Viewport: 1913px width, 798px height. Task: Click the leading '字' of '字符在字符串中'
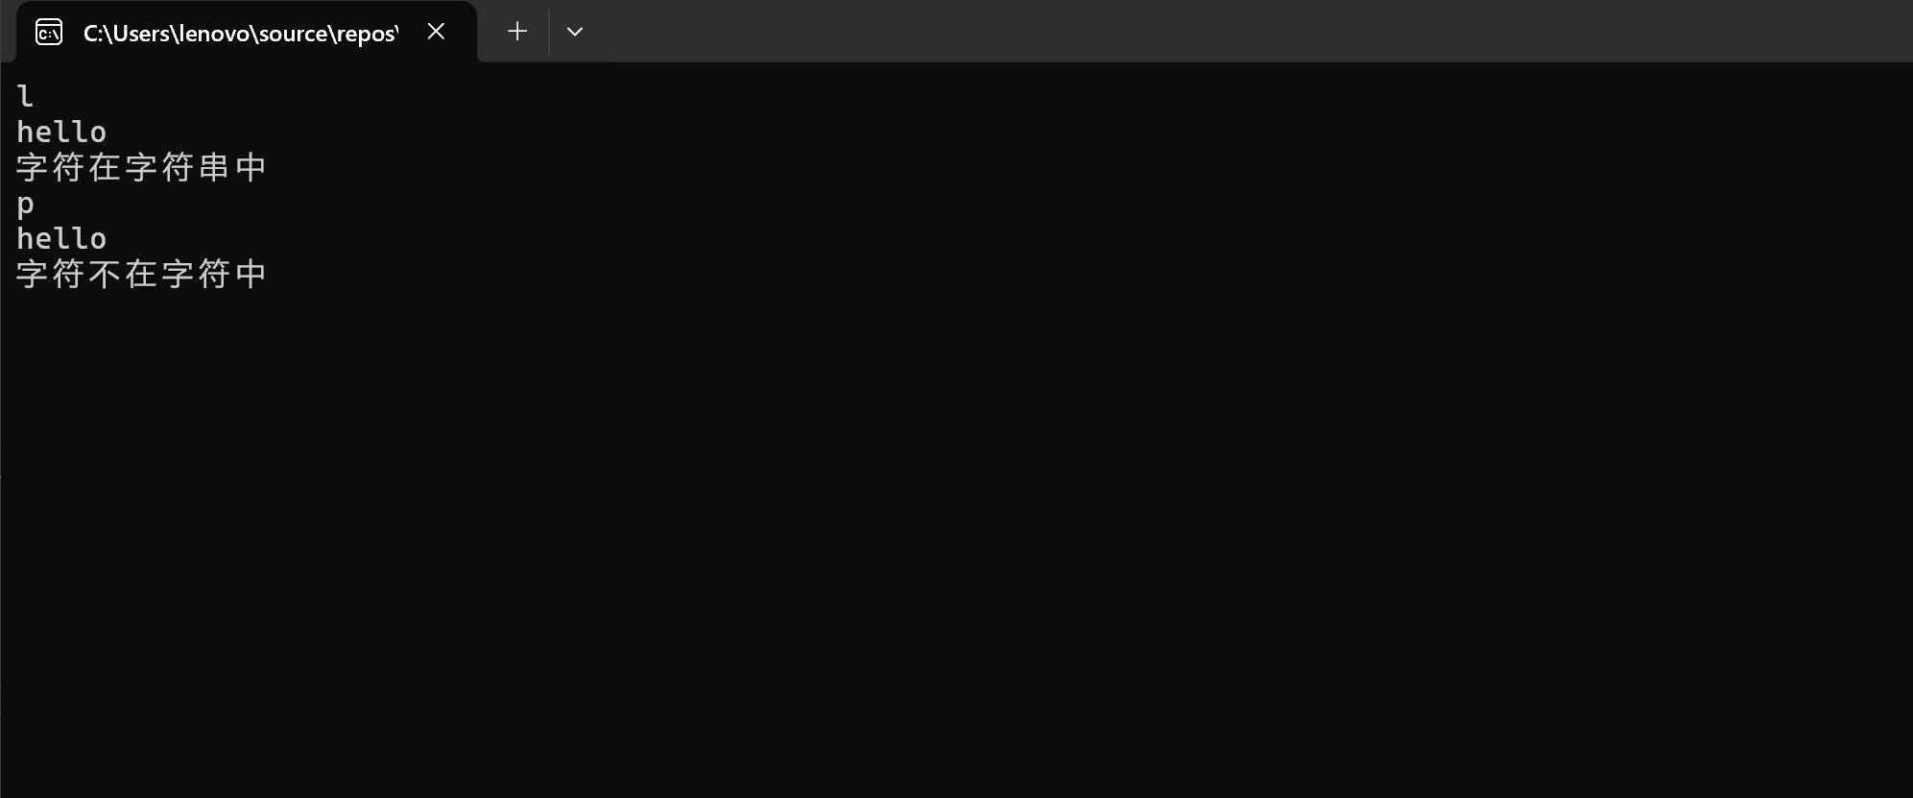coord(33,167)
